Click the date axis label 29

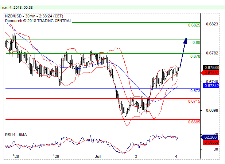57,157
